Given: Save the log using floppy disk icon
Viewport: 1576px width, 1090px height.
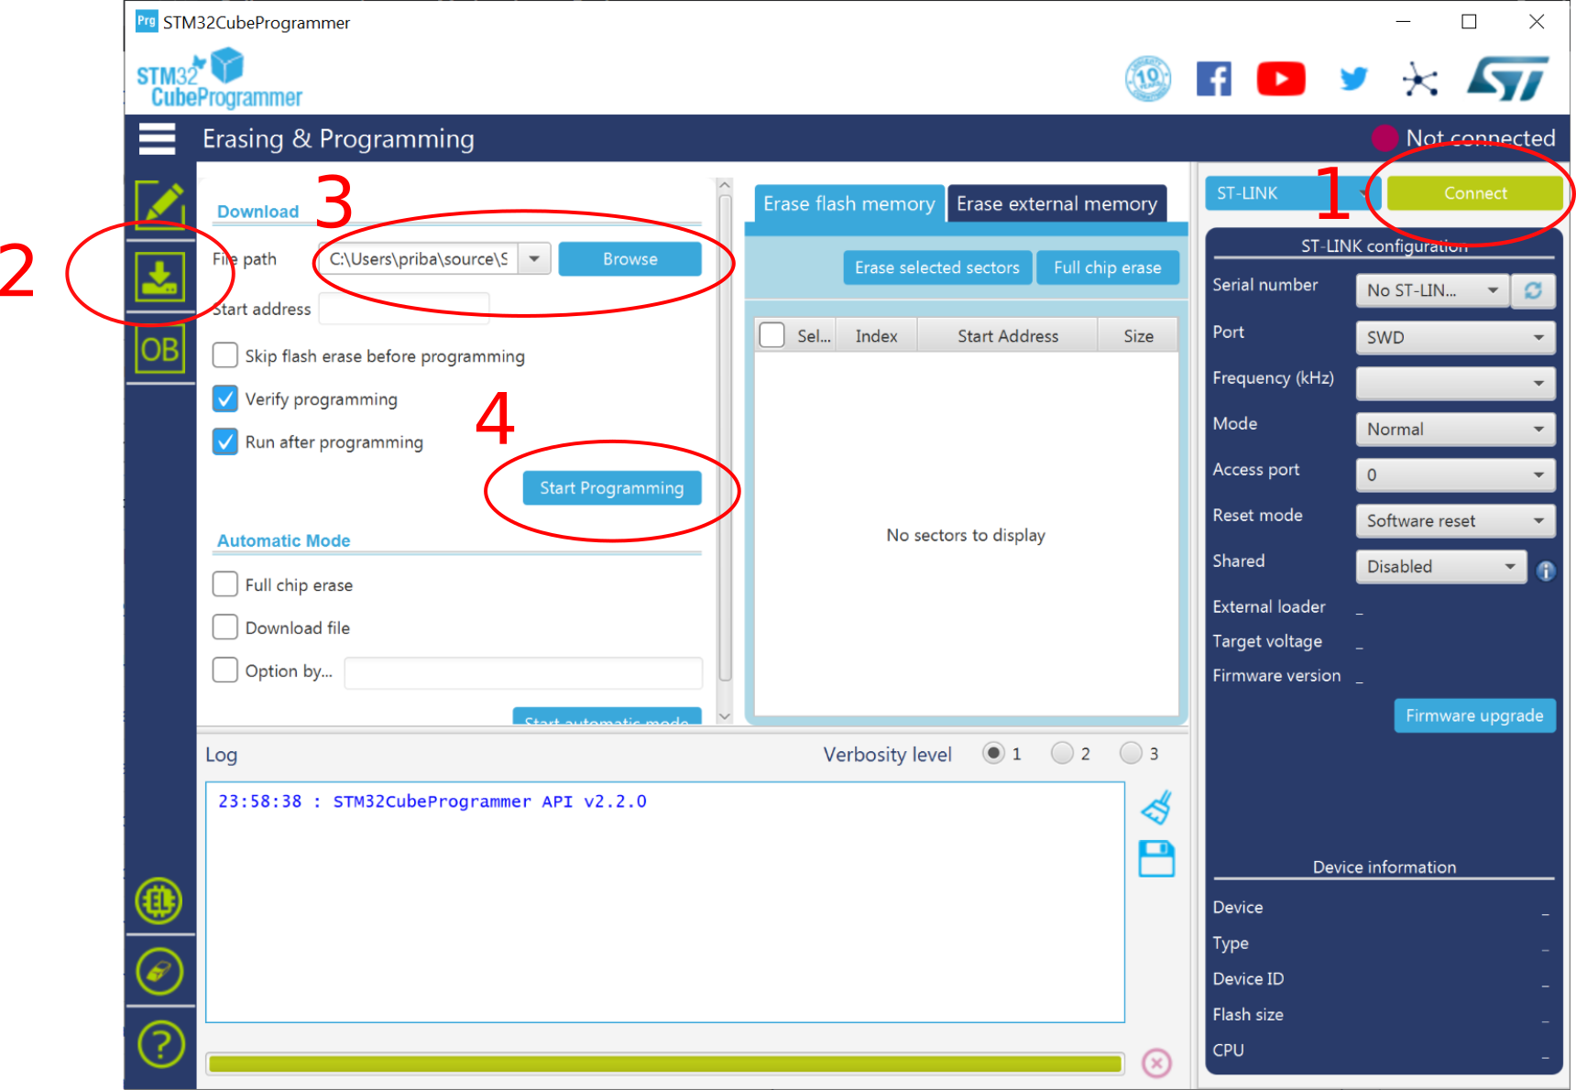Looking at the screenshot, I should tap(1156, 859).
